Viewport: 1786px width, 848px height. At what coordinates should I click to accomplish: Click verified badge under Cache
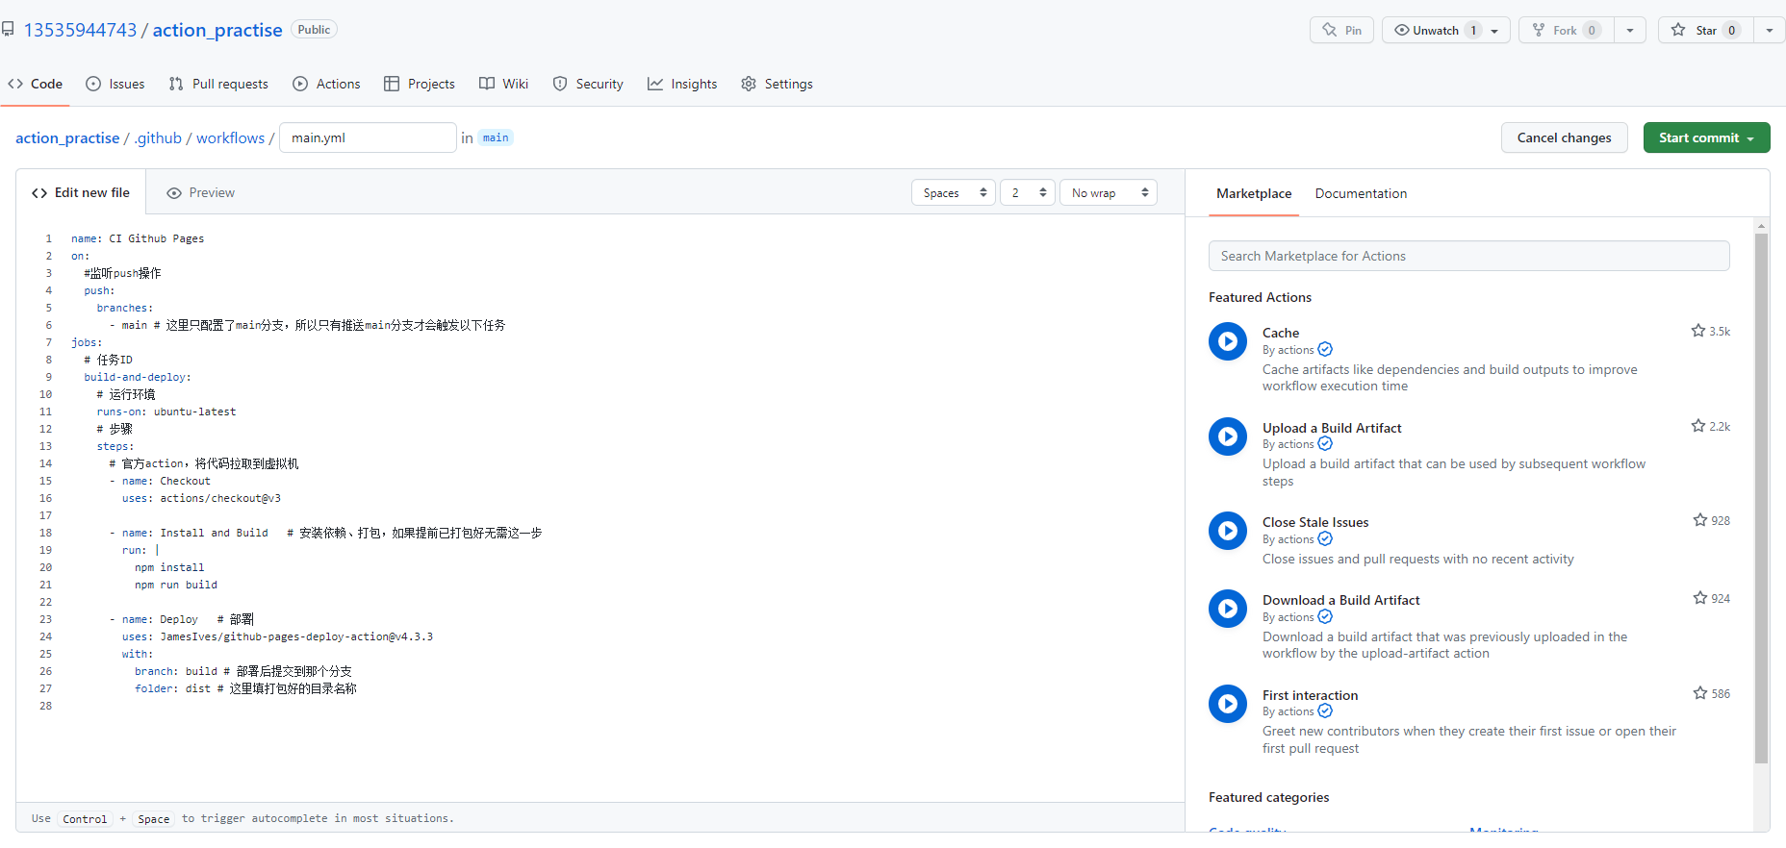1325,349
